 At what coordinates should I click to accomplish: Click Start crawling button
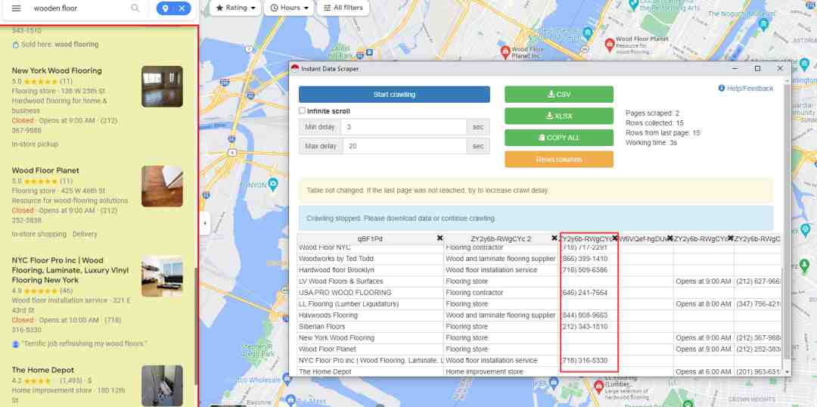click(x=394, y=95)
